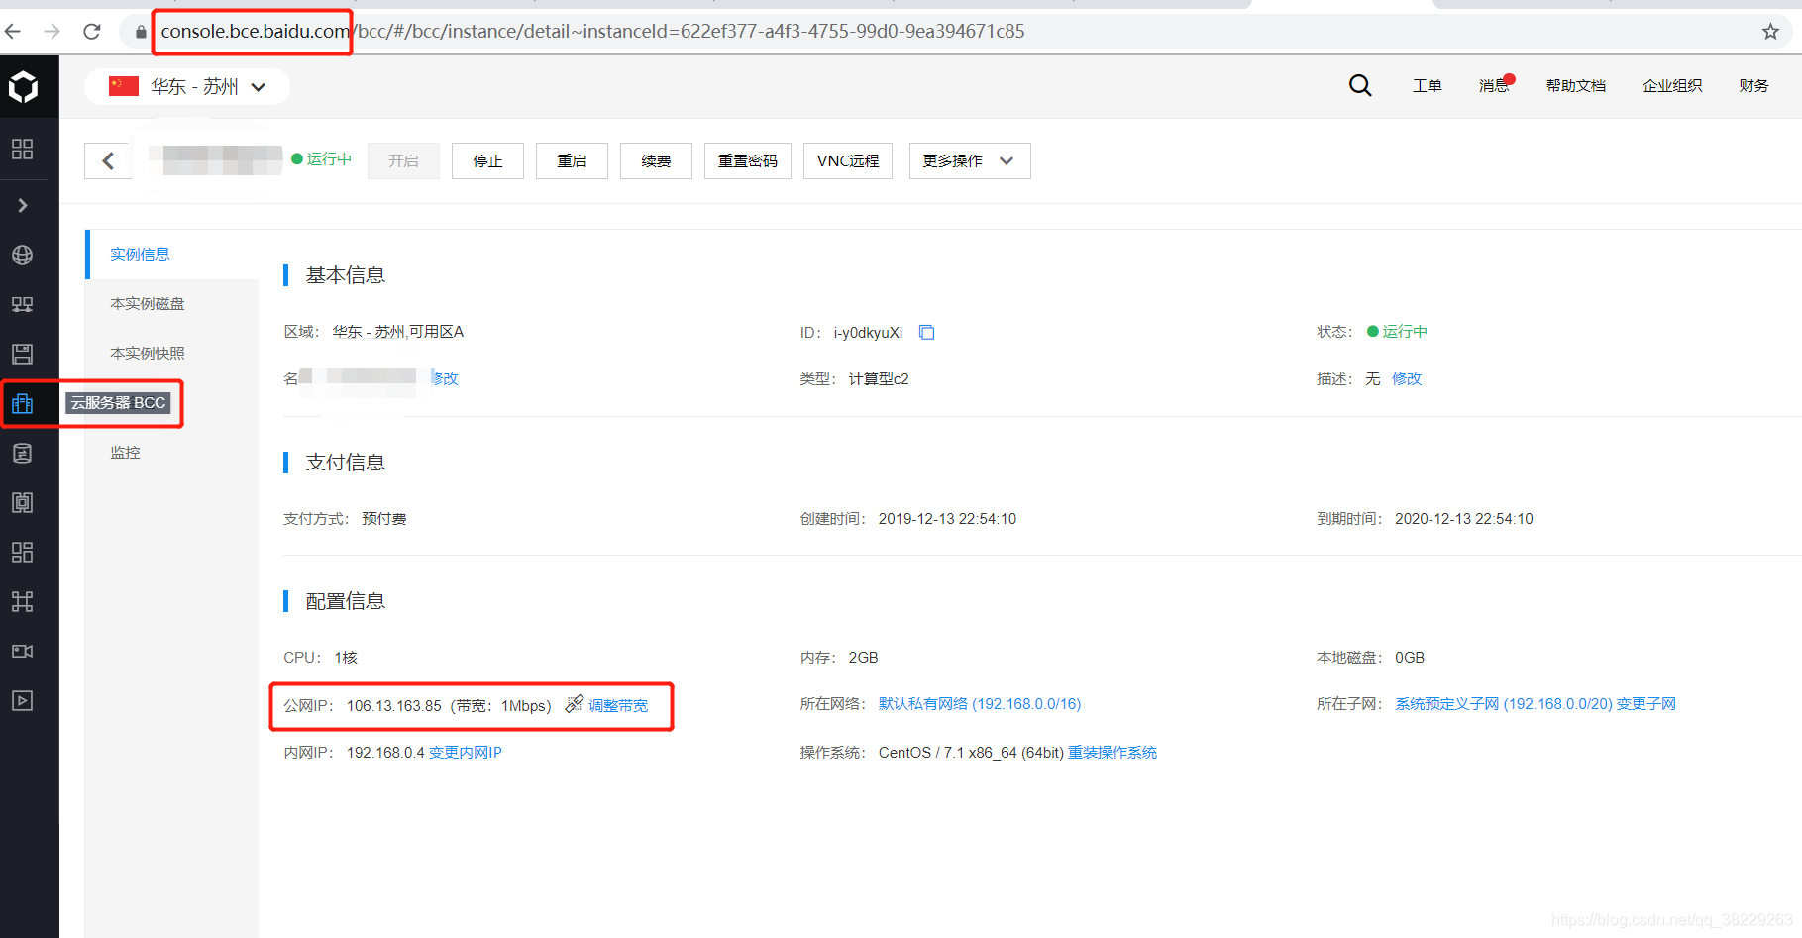Click the sidebar icon below the globe

tap(22, 304)
